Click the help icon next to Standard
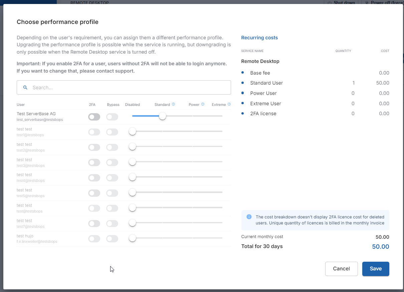 click(x=173, y=104)
